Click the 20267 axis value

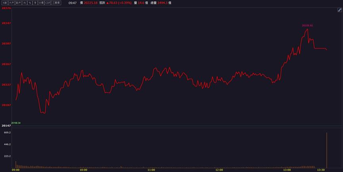tap(6, 64)
